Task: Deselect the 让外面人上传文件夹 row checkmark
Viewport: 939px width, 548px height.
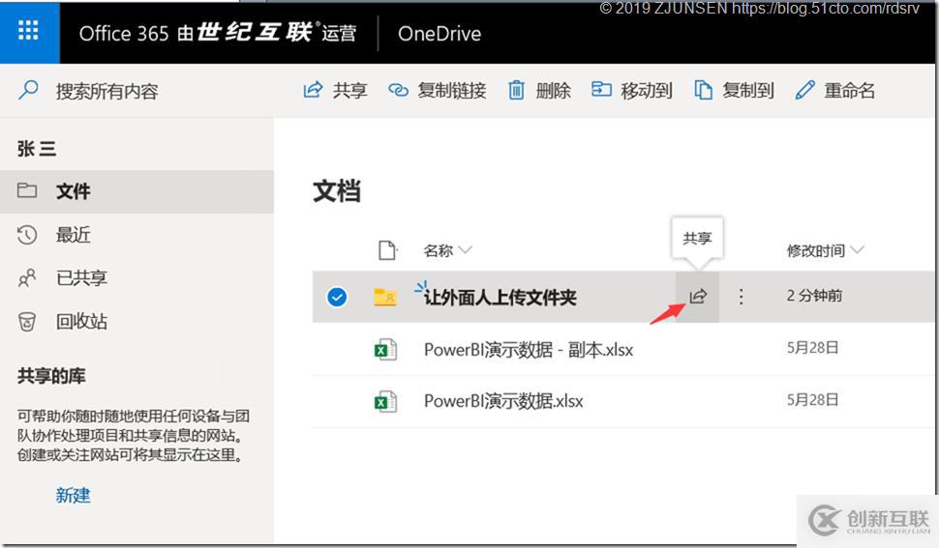Action: [337, 297]
